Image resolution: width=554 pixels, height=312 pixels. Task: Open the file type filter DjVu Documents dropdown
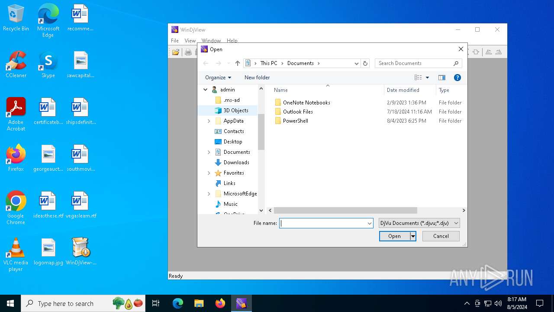419,223
